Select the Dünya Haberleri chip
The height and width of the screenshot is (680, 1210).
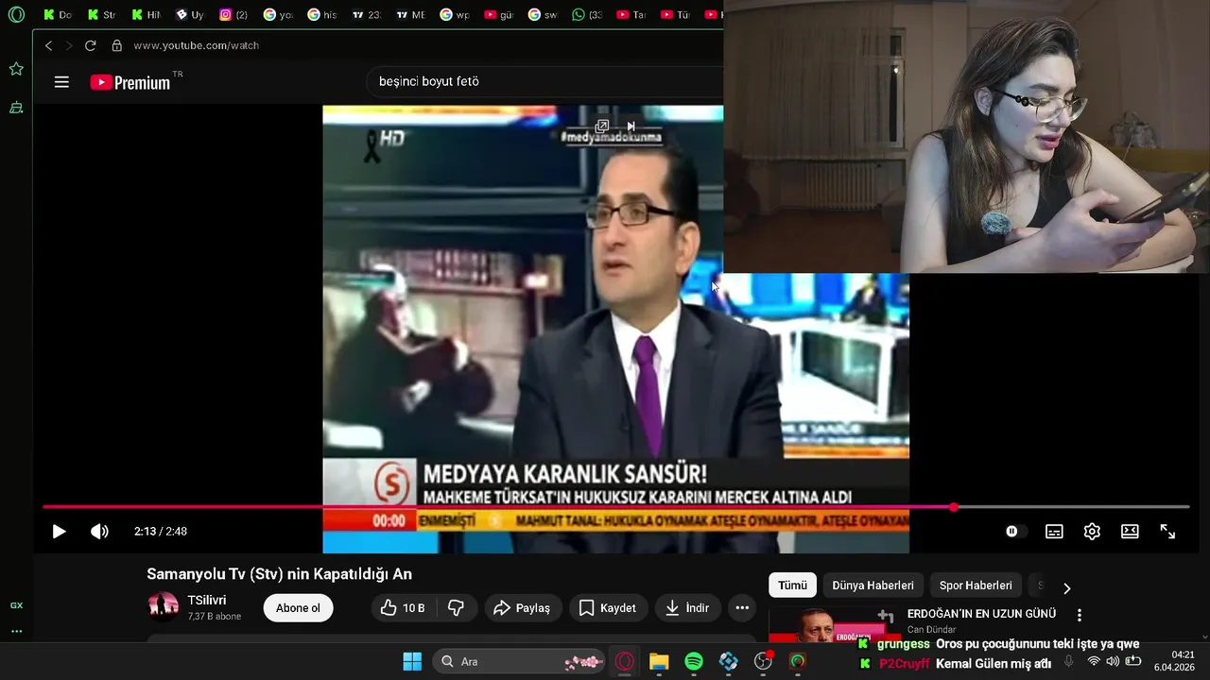tap(873, 586)
